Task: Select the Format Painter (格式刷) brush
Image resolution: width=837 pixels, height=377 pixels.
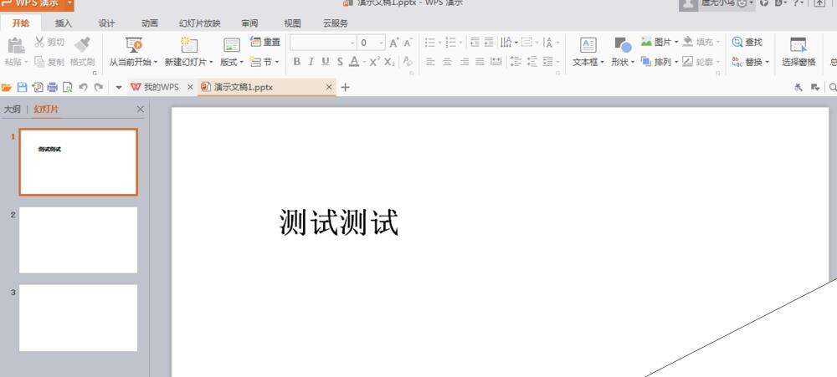Action: [82, 45]
